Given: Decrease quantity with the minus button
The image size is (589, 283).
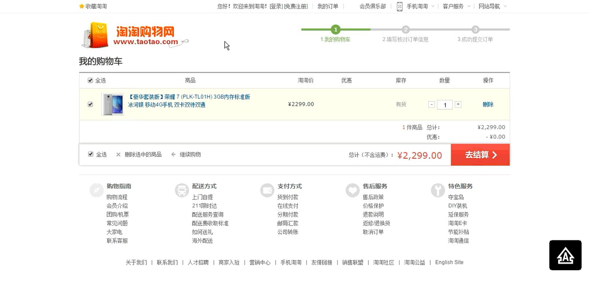Looking at the screenshot, I should coord(431,105).
